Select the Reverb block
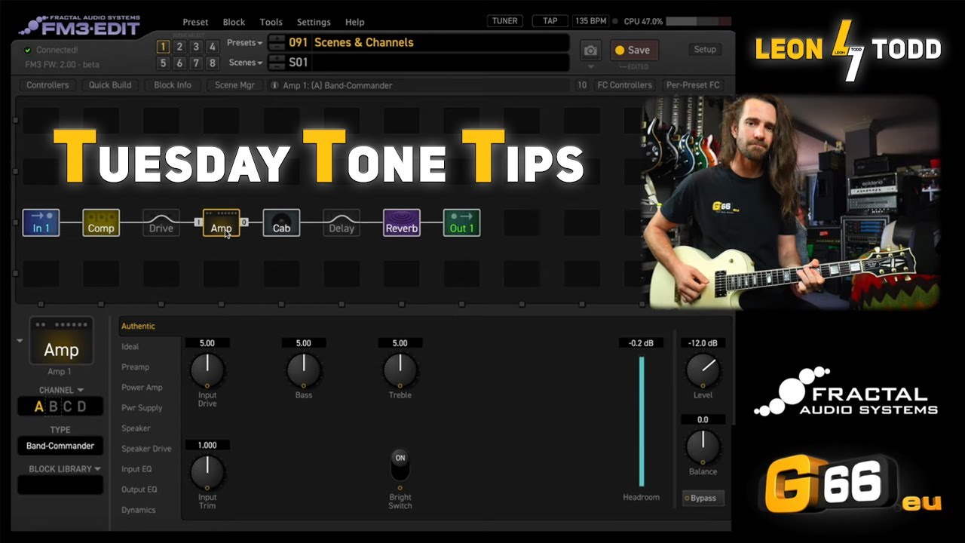Screen dimensions: 965x543 tap(402, 222)
